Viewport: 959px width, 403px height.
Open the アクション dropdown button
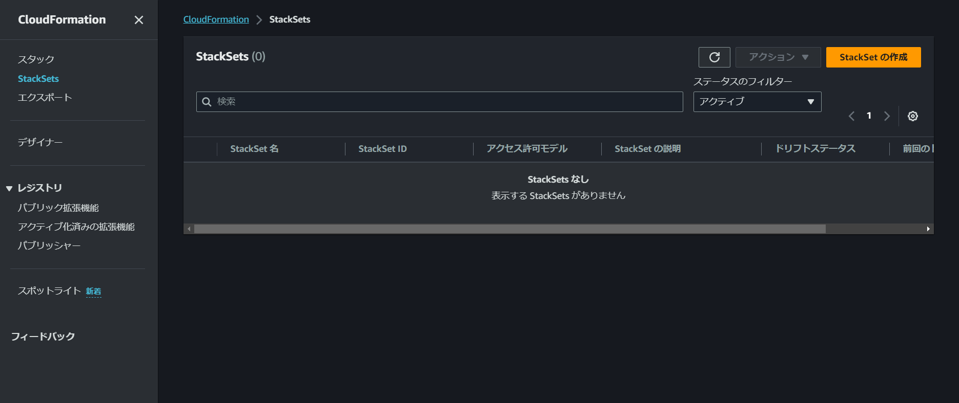tap(778, 57)
